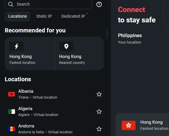Click the lightning bolt Fastest location icon
Viewport: 169px width, 136px height.
pos(17,46)
